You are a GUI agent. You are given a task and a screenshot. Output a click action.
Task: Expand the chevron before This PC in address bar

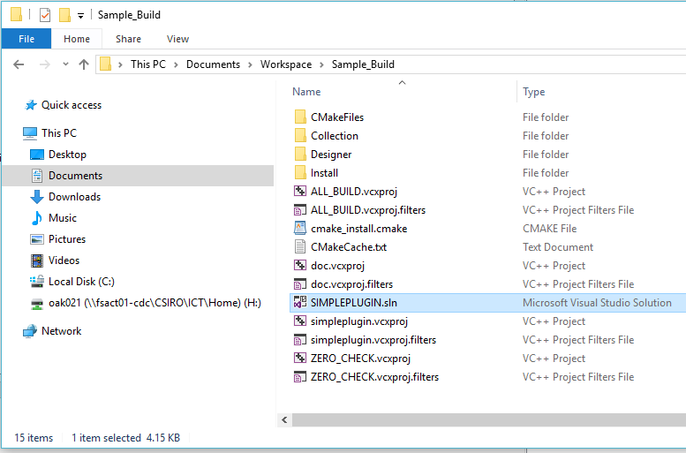[x=120, y=64]
